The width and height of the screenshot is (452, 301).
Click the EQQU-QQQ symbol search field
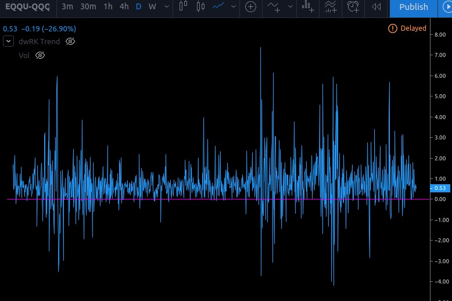[x=27, y=7]
